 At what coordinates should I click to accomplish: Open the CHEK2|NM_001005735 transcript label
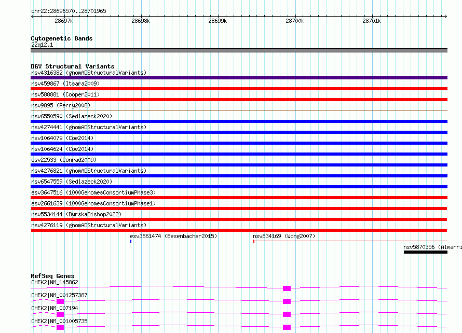pyautogui.click(x=59, y=321)
